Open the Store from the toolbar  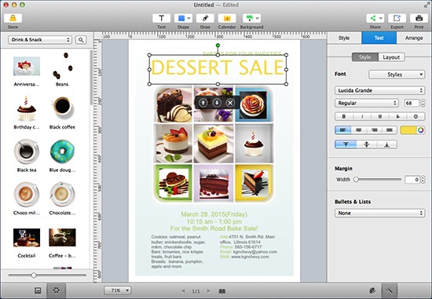(x=13, y=19)
